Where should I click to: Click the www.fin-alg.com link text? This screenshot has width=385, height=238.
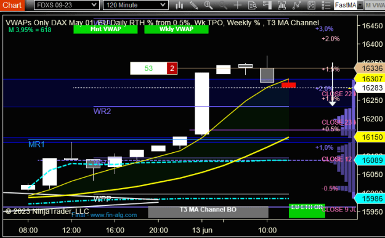coord(113,215)
